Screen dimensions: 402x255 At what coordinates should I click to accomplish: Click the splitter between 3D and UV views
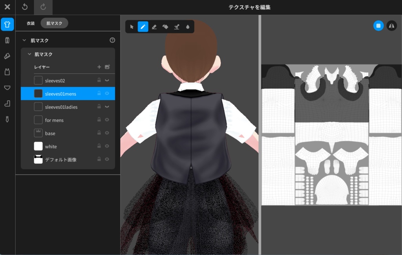coord(260,135)
